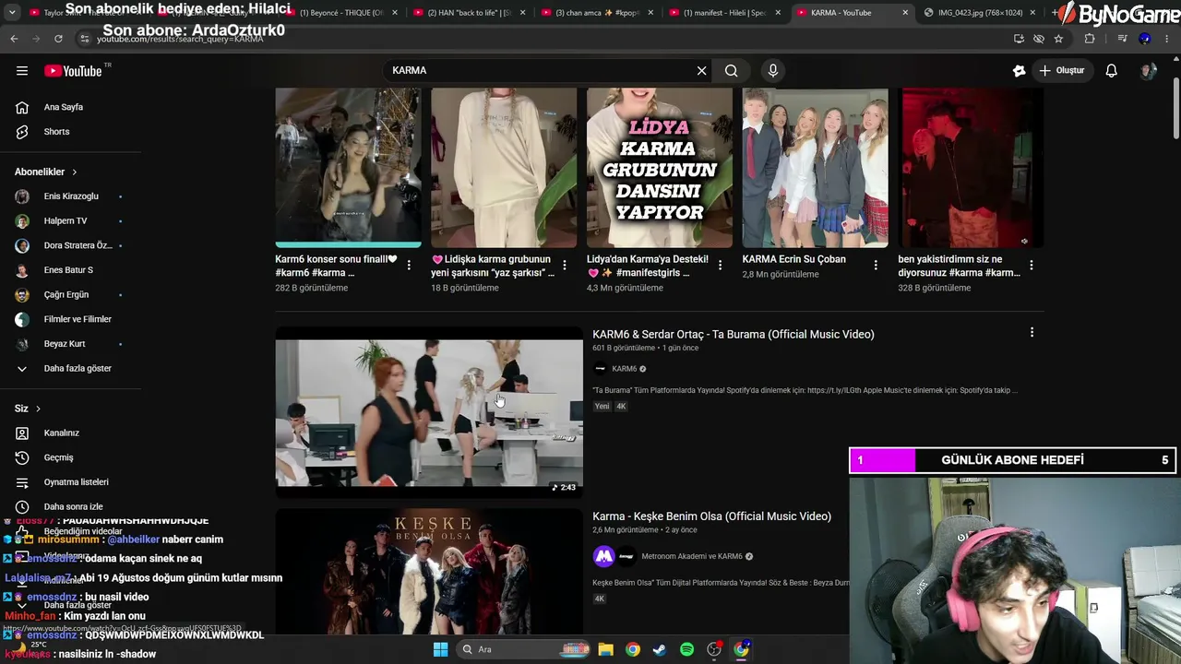
Task: Open Kanalınız in the sidebar
Action: pos(61,433)
